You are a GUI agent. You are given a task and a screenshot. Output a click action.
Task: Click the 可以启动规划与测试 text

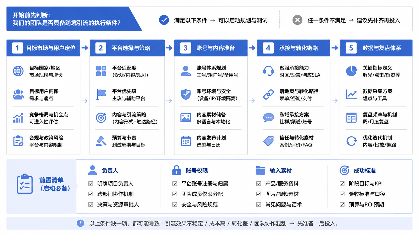pos(243,20)
